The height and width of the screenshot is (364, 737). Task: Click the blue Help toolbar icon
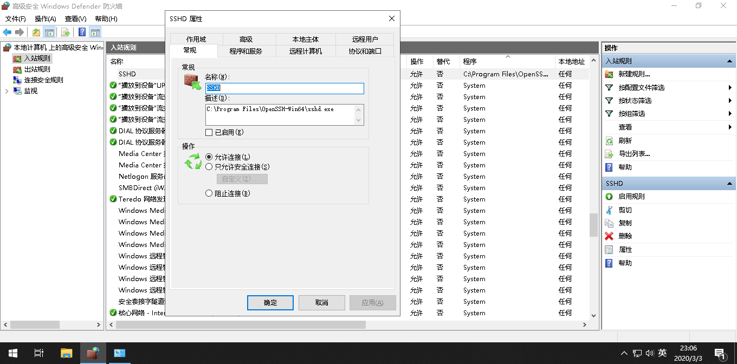click(x=82, y=32)
